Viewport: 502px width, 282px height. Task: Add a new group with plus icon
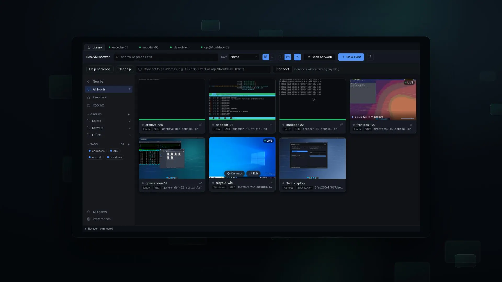pyautogui.click(x=128, y=114)
